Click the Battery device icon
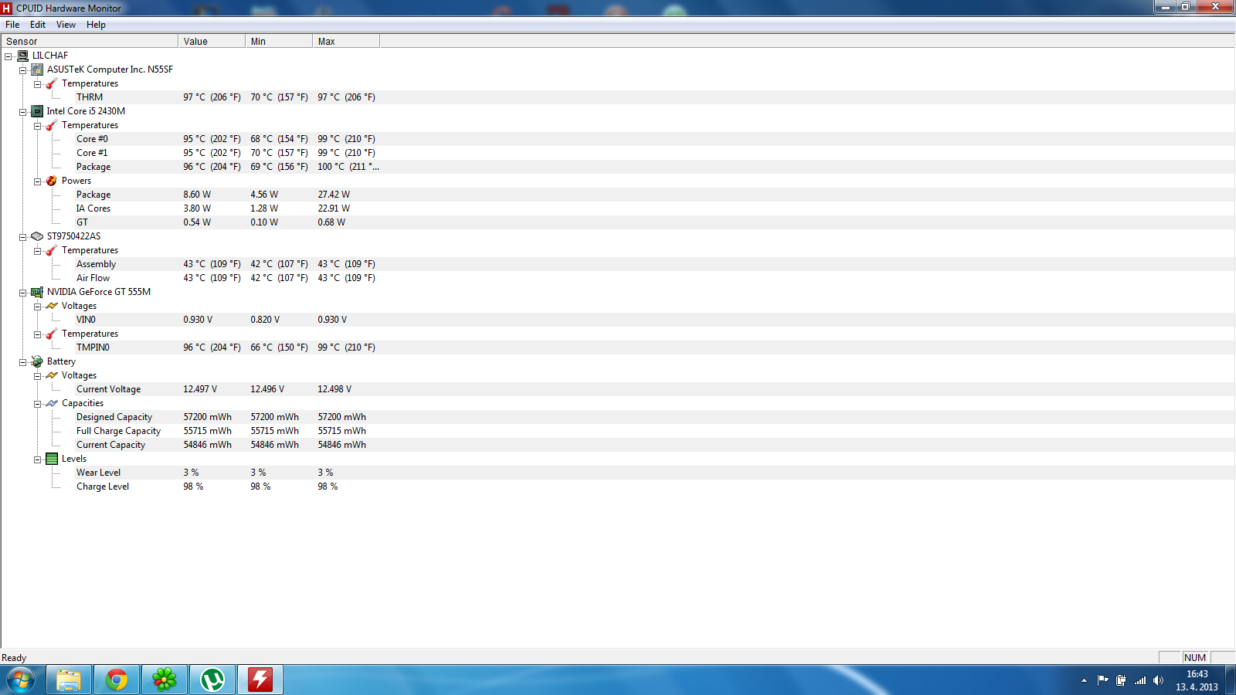 coord(37,361)
